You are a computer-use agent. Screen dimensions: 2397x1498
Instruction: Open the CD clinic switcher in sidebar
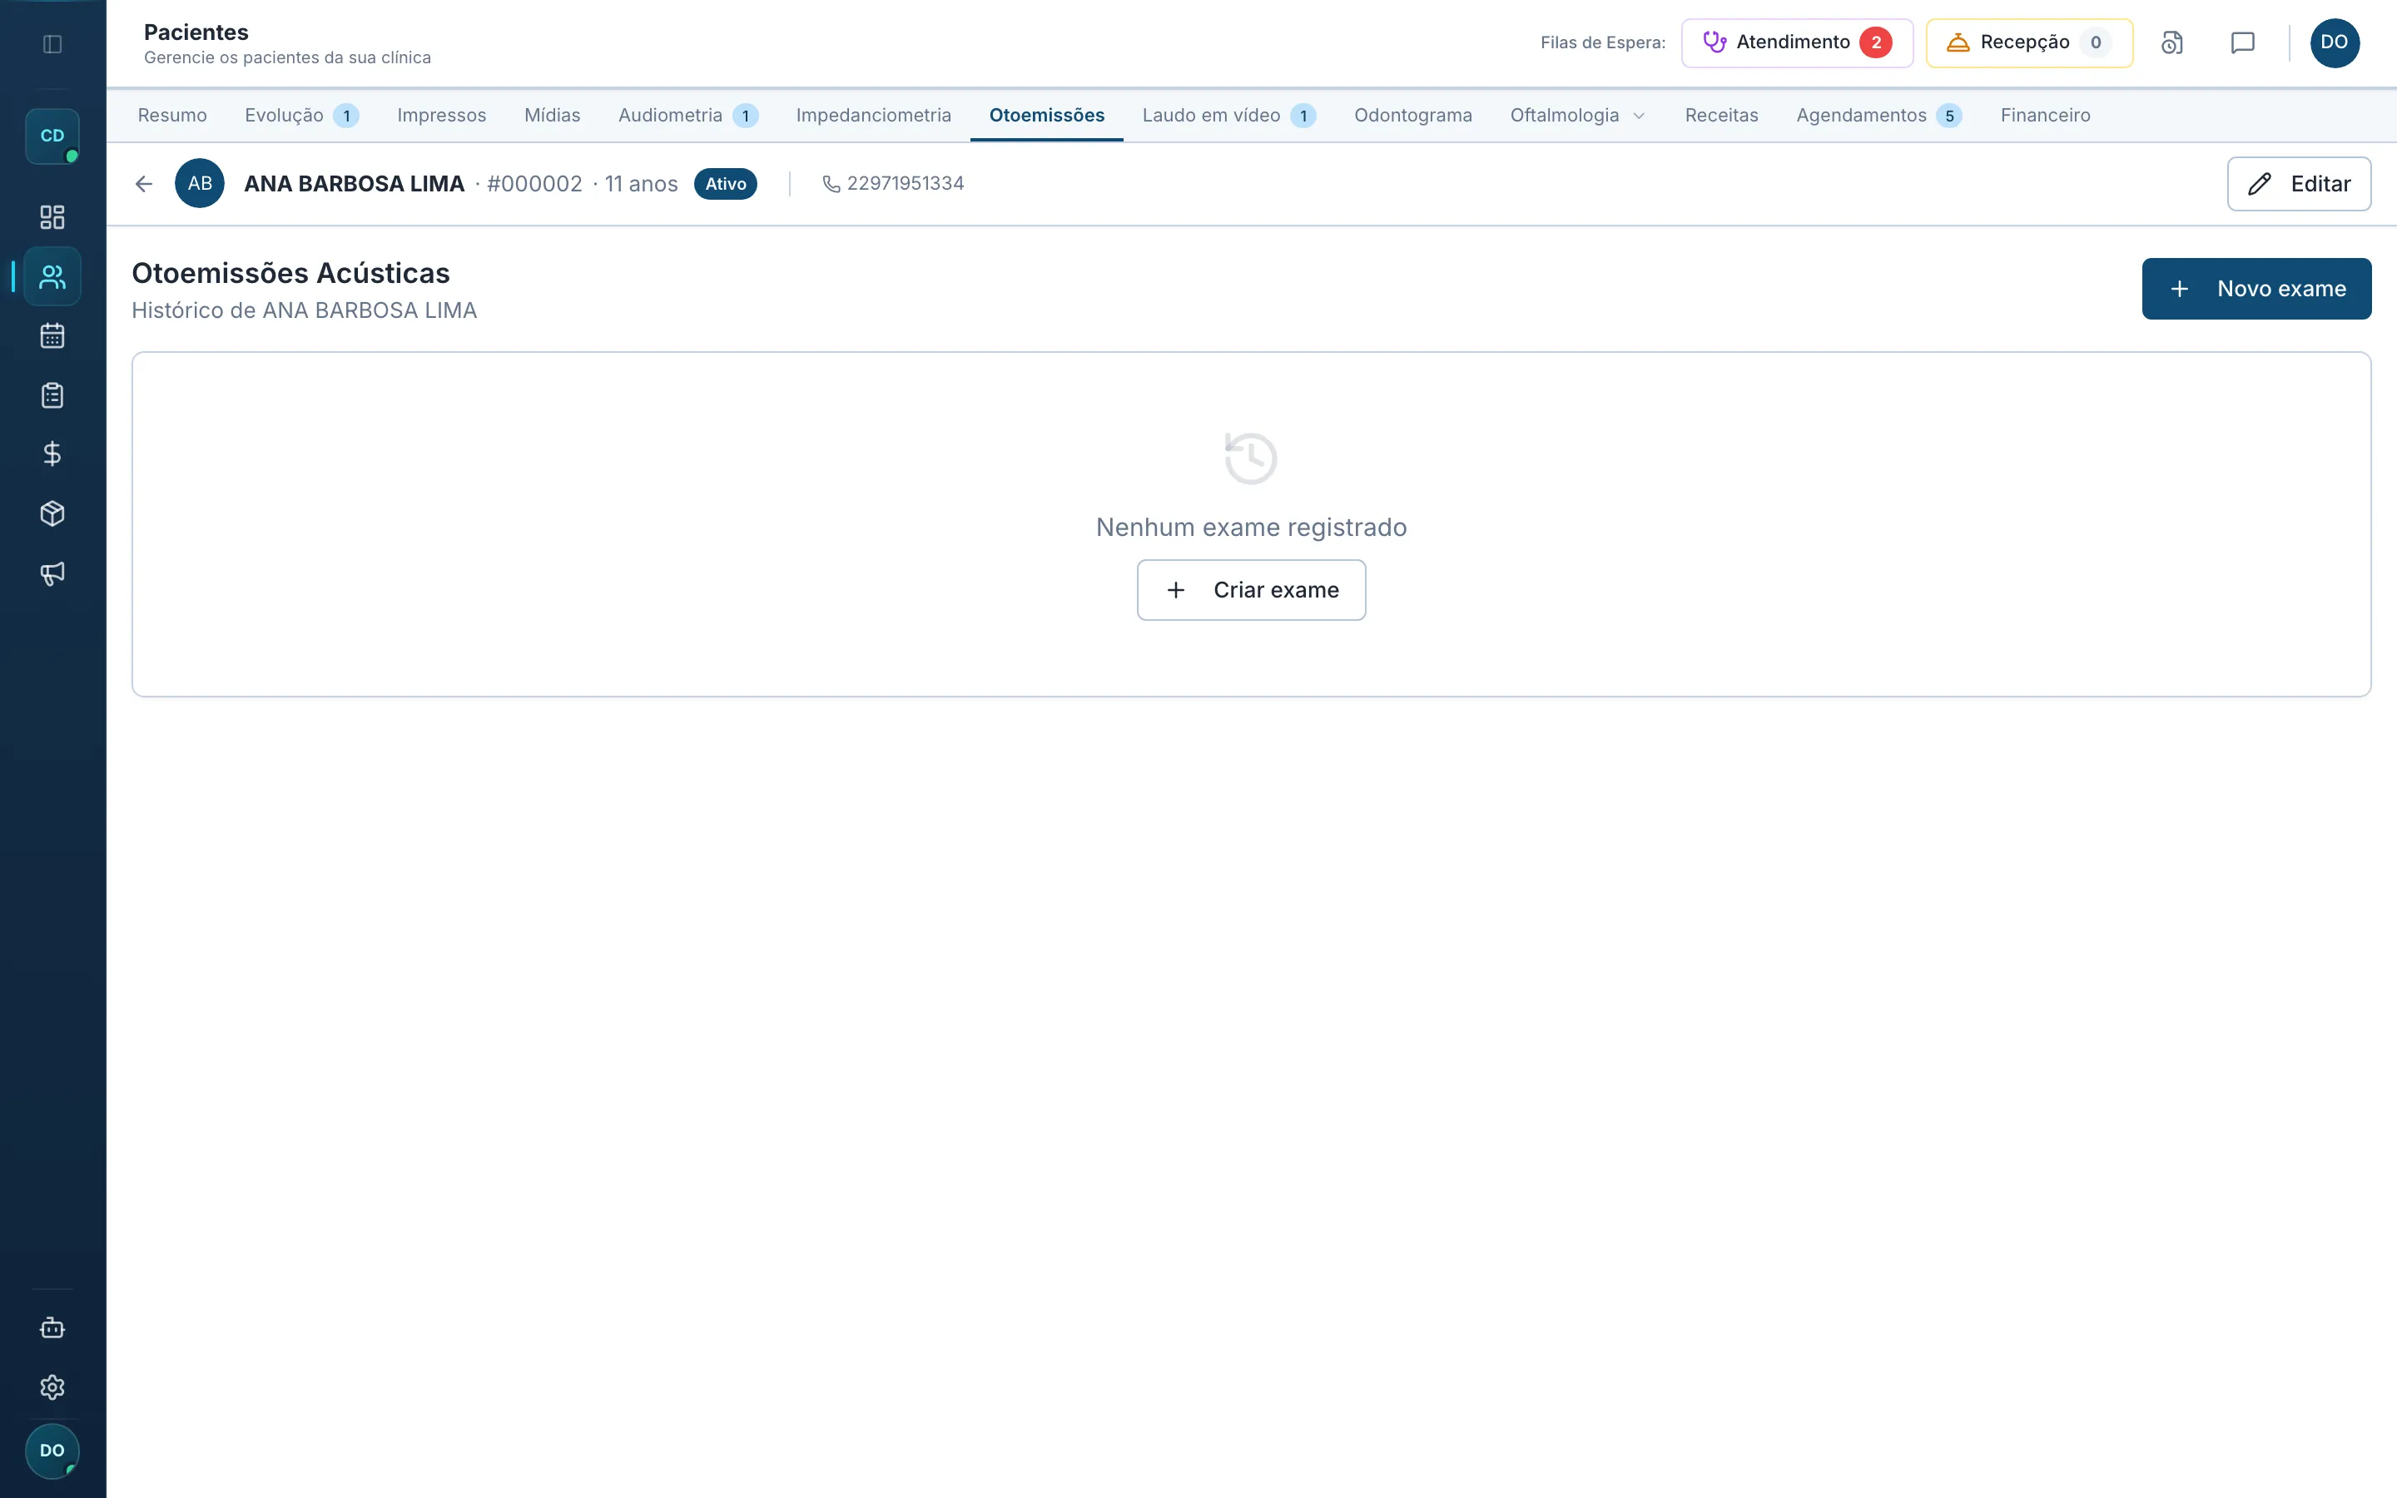[x=52, y=136]
